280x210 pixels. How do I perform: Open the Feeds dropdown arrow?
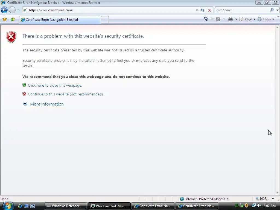pos(224,19)
